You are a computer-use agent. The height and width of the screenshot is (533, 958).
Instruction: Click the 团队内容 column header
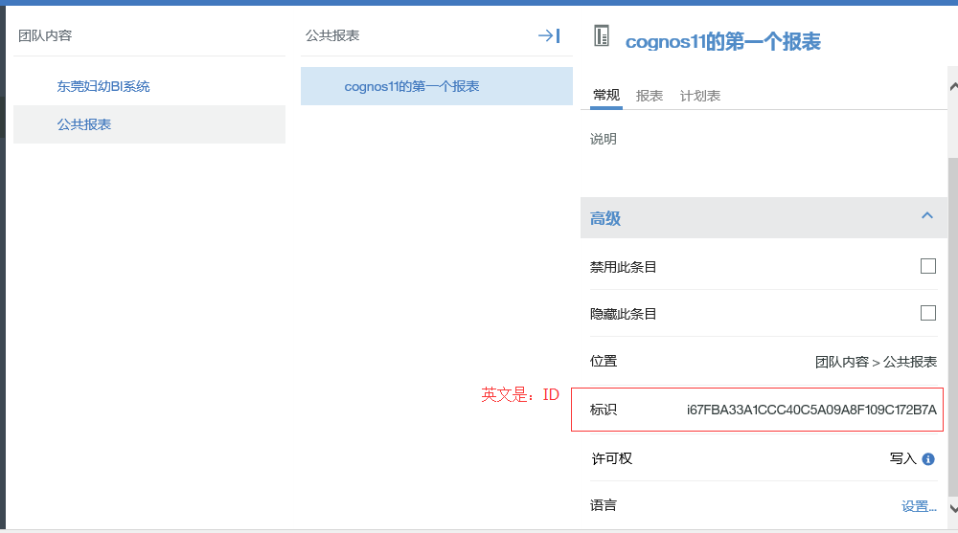45,36
